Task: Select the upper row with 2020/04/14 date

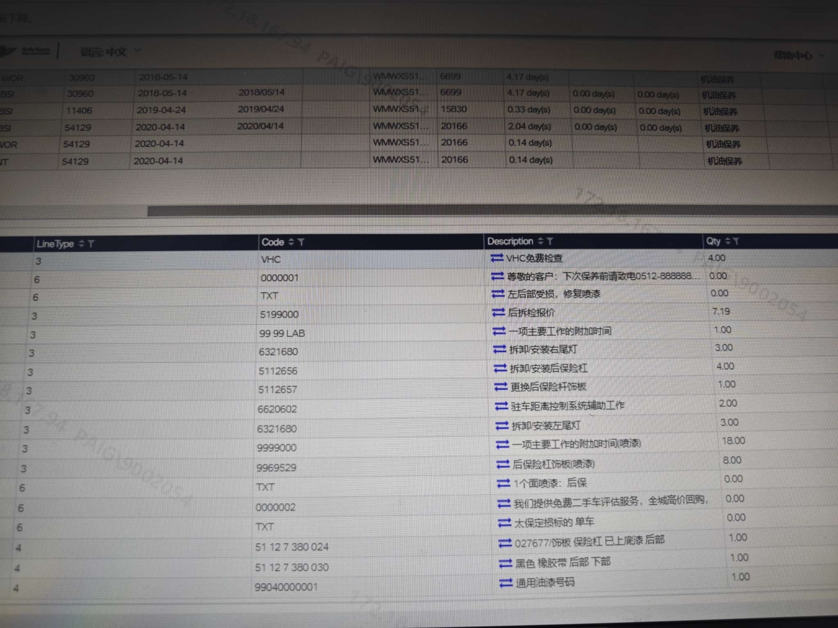Action: [419, 126]
